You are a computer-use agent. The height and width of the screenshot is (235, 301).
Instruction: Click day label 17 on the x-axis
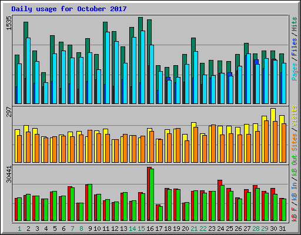point(159,229)
